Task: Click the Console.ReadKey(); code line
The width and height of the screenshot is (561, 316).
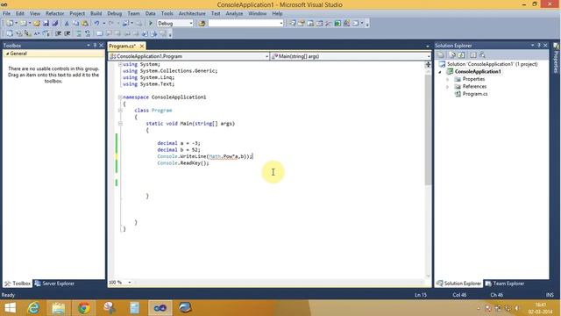Action: (x=183, y=163)
